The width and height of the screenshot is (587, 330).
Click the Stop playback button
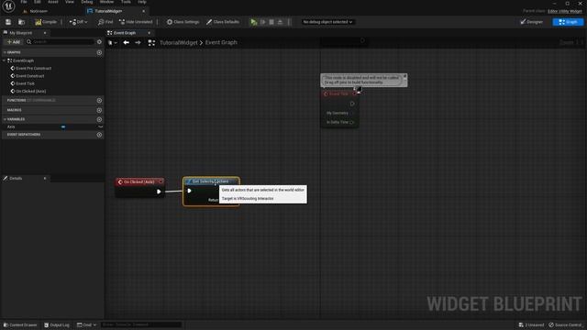tap(271, 22)
